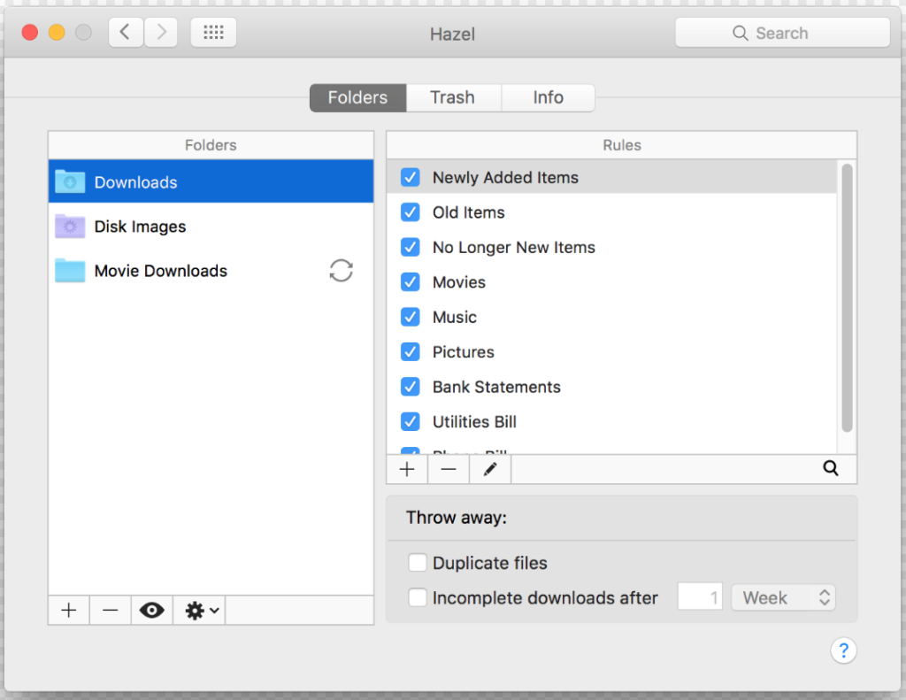Image resolution: width=906 pixels, height=700 pixels.
Task: Check Incomplete downloads after option
Action: tap(417, 597)
